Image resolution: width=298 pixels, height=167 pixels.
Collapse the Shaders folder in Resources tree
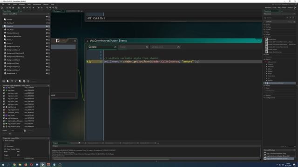coord(264,37)
